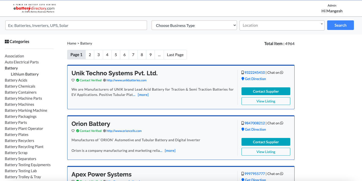The image size is (362, 181).
Task: Click Battery in the breadcrumb
Action: click(x=86, y=43)
